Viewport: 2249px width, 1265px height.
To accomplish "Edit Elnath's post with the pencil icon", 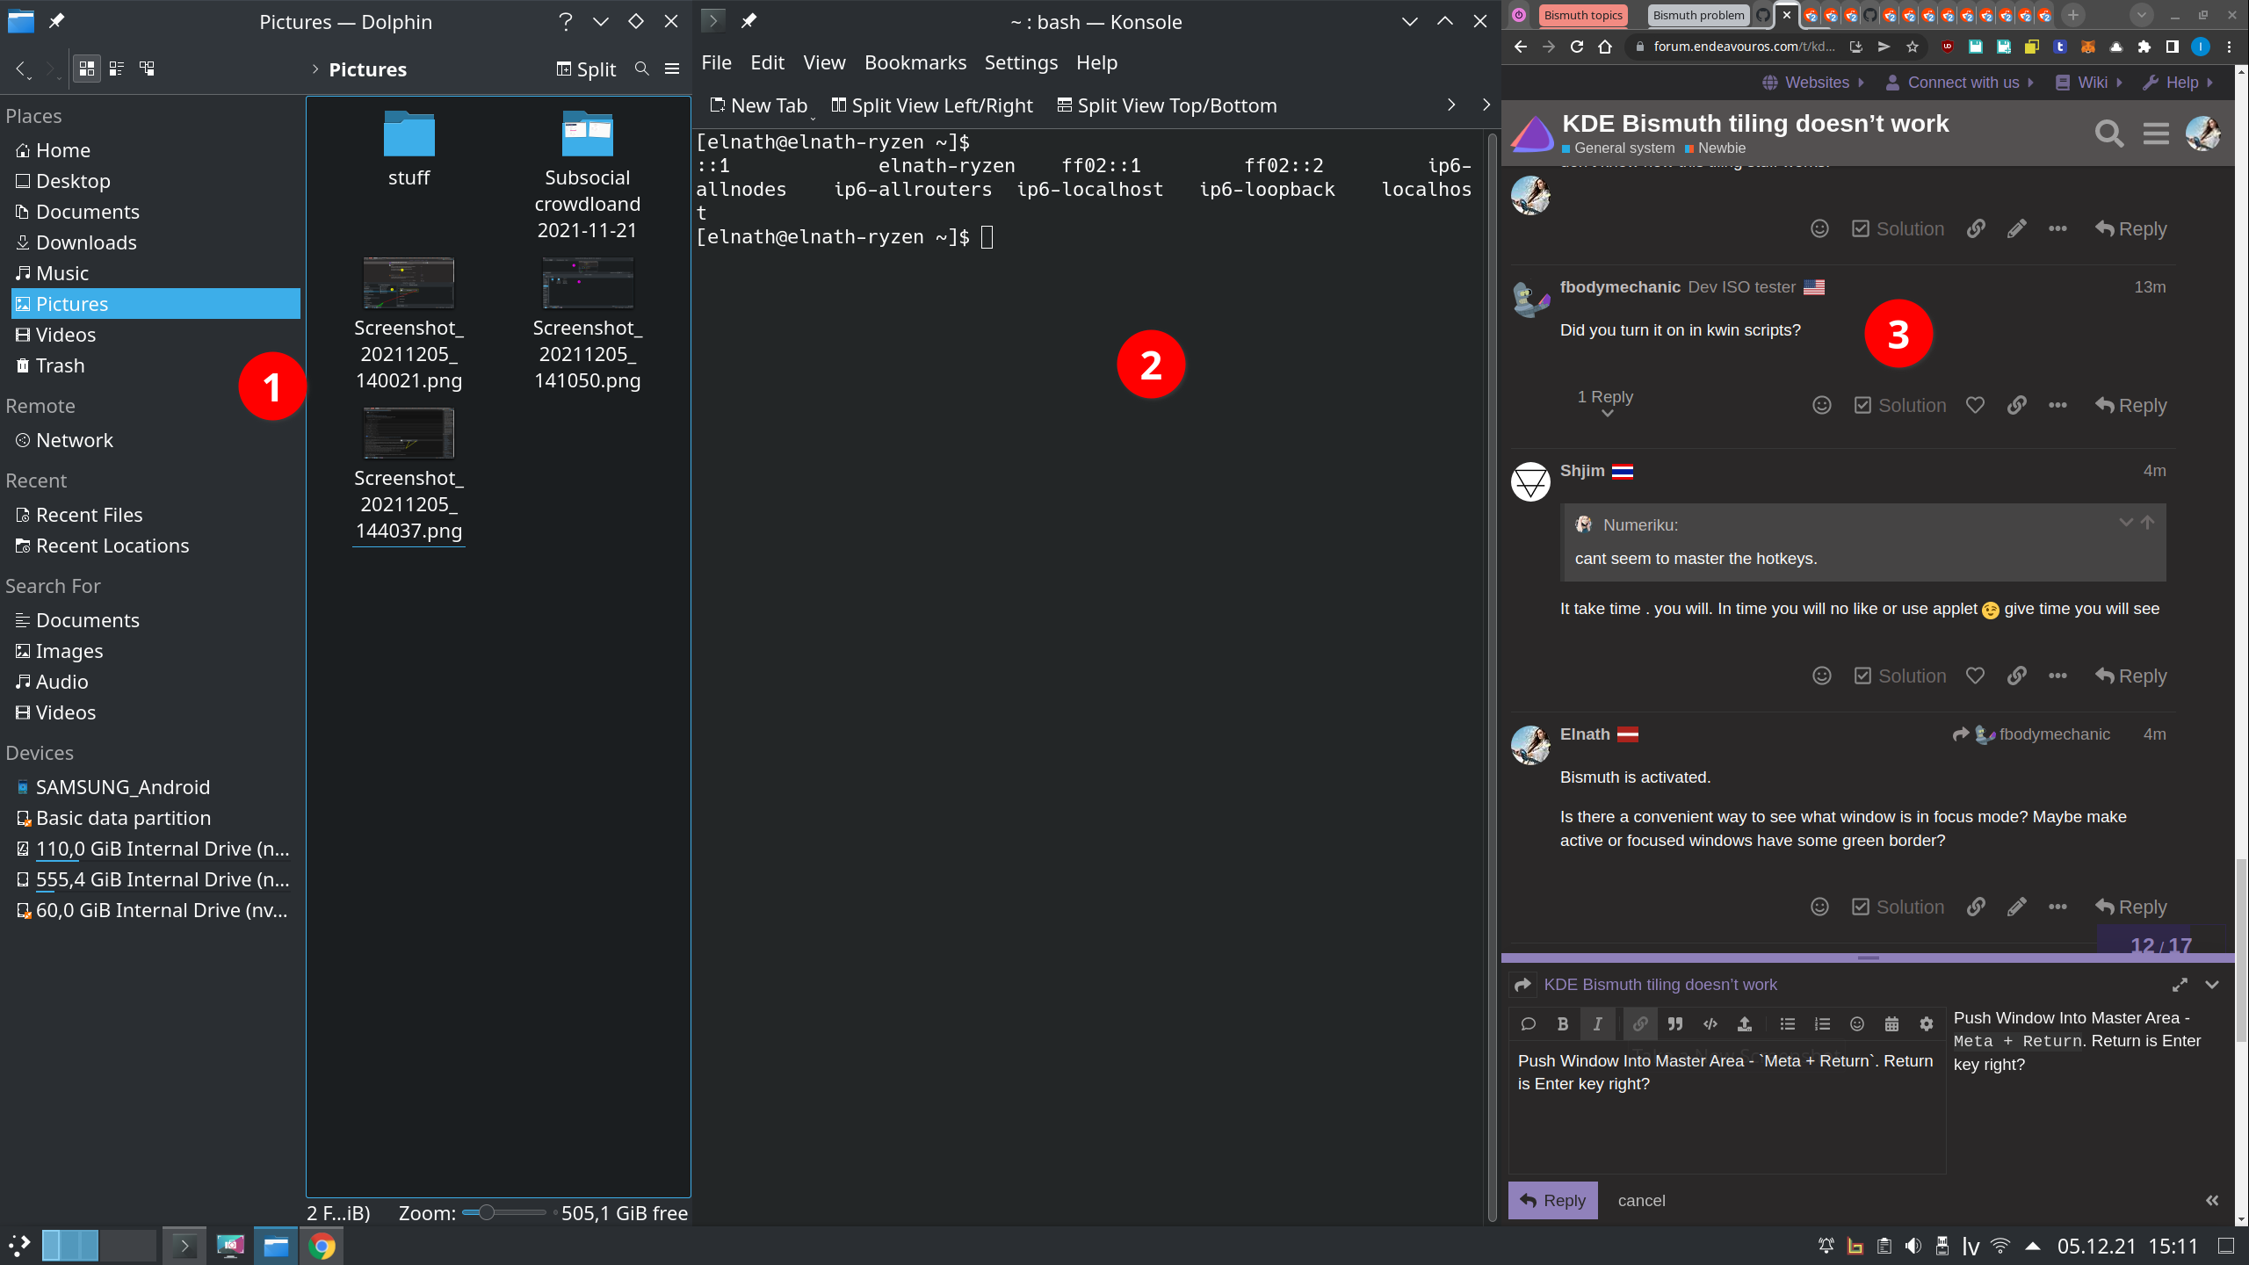I will click(2016, 907).
